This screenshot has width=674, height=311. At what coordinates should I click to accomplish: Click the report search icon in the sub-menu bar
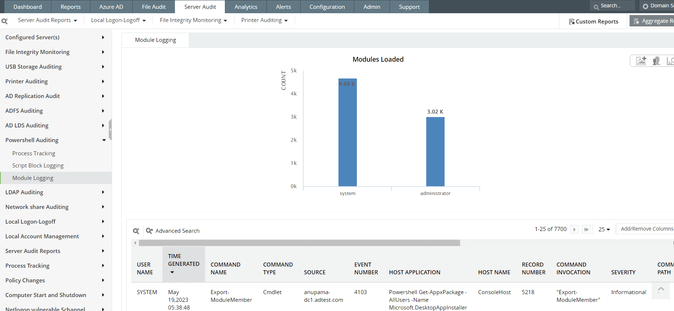(x=5, y=21)
